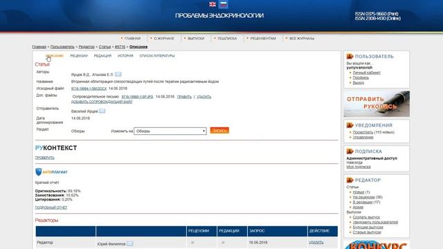
Task: Open the Отправить рукопись banner
Action: 377,104
